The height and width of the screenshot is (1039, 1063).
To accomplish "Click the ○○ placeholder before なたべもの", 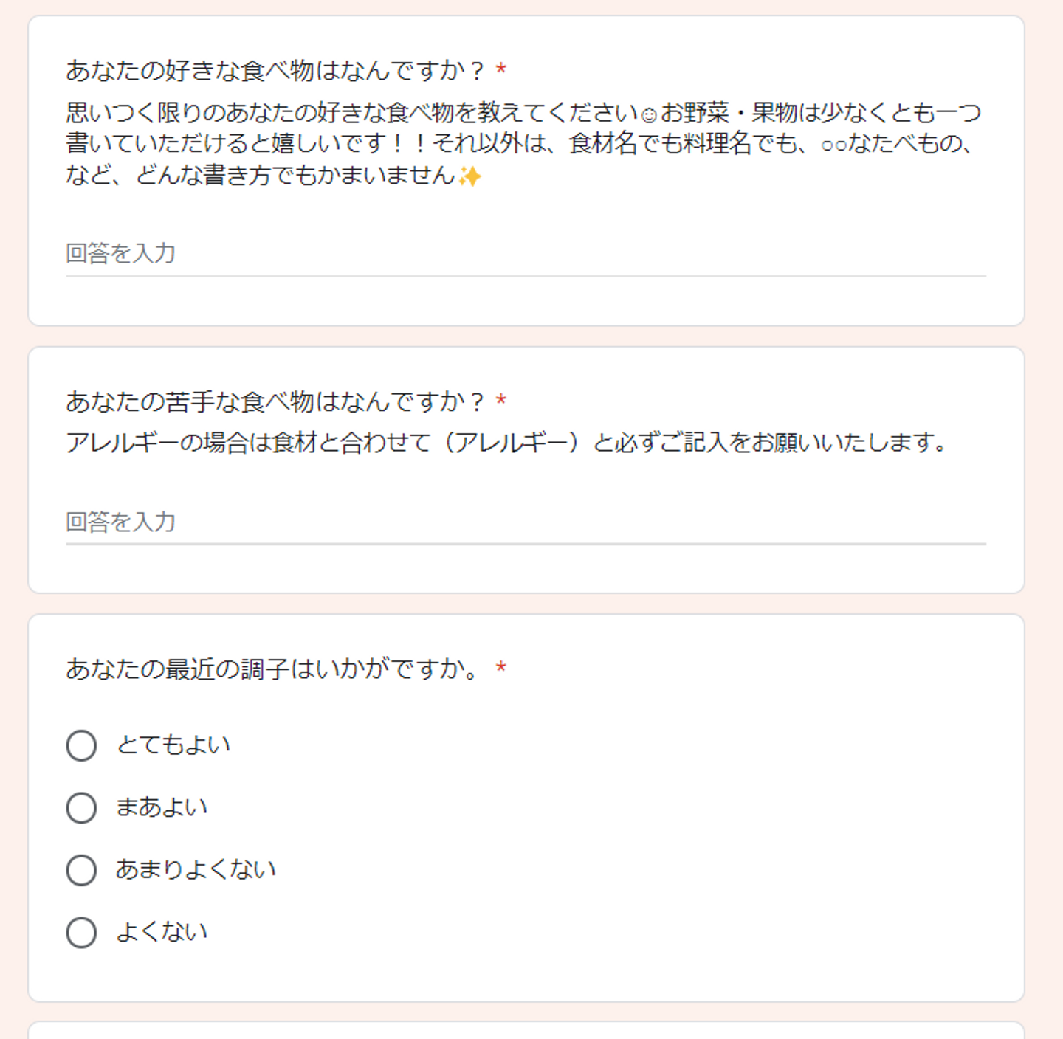I will coord(833,145).
